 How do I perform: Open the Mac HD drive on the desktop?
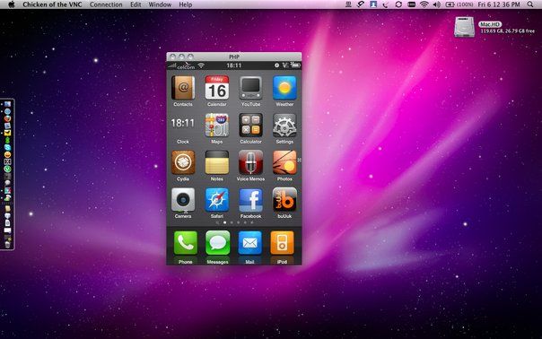pos(464,27)
